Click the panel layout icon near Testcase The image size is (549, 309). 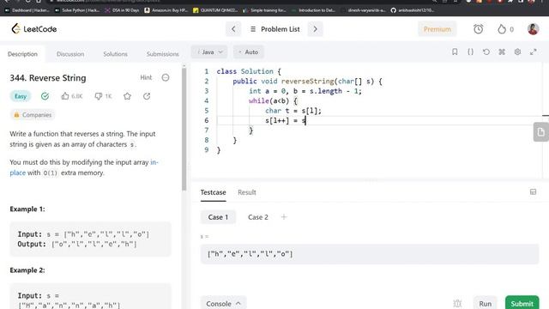click(x=533, y=192)
